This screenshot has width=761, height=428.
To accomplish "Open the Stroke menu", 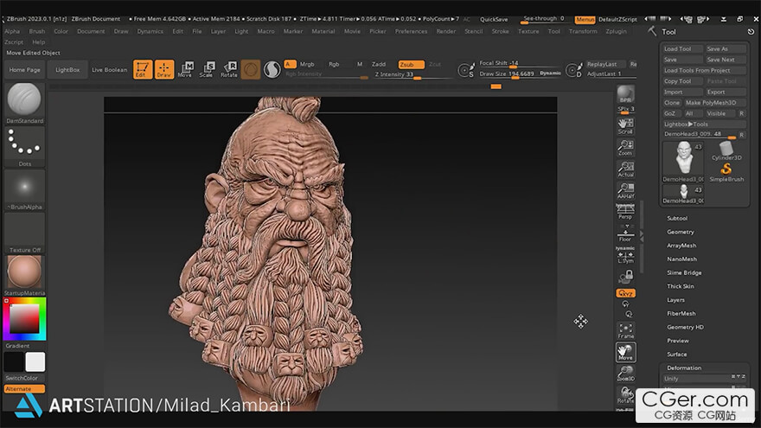I will [x=500, y=31].
